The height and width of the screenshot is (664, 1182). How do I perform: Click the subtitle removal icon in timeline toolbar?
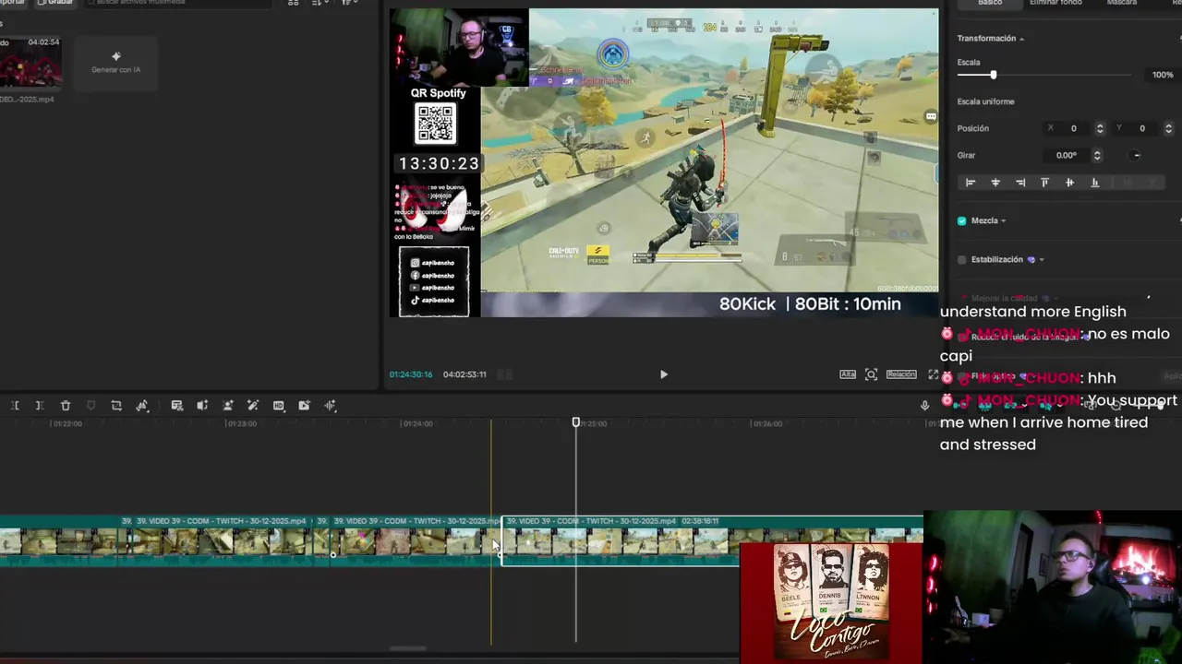(177, 406)
